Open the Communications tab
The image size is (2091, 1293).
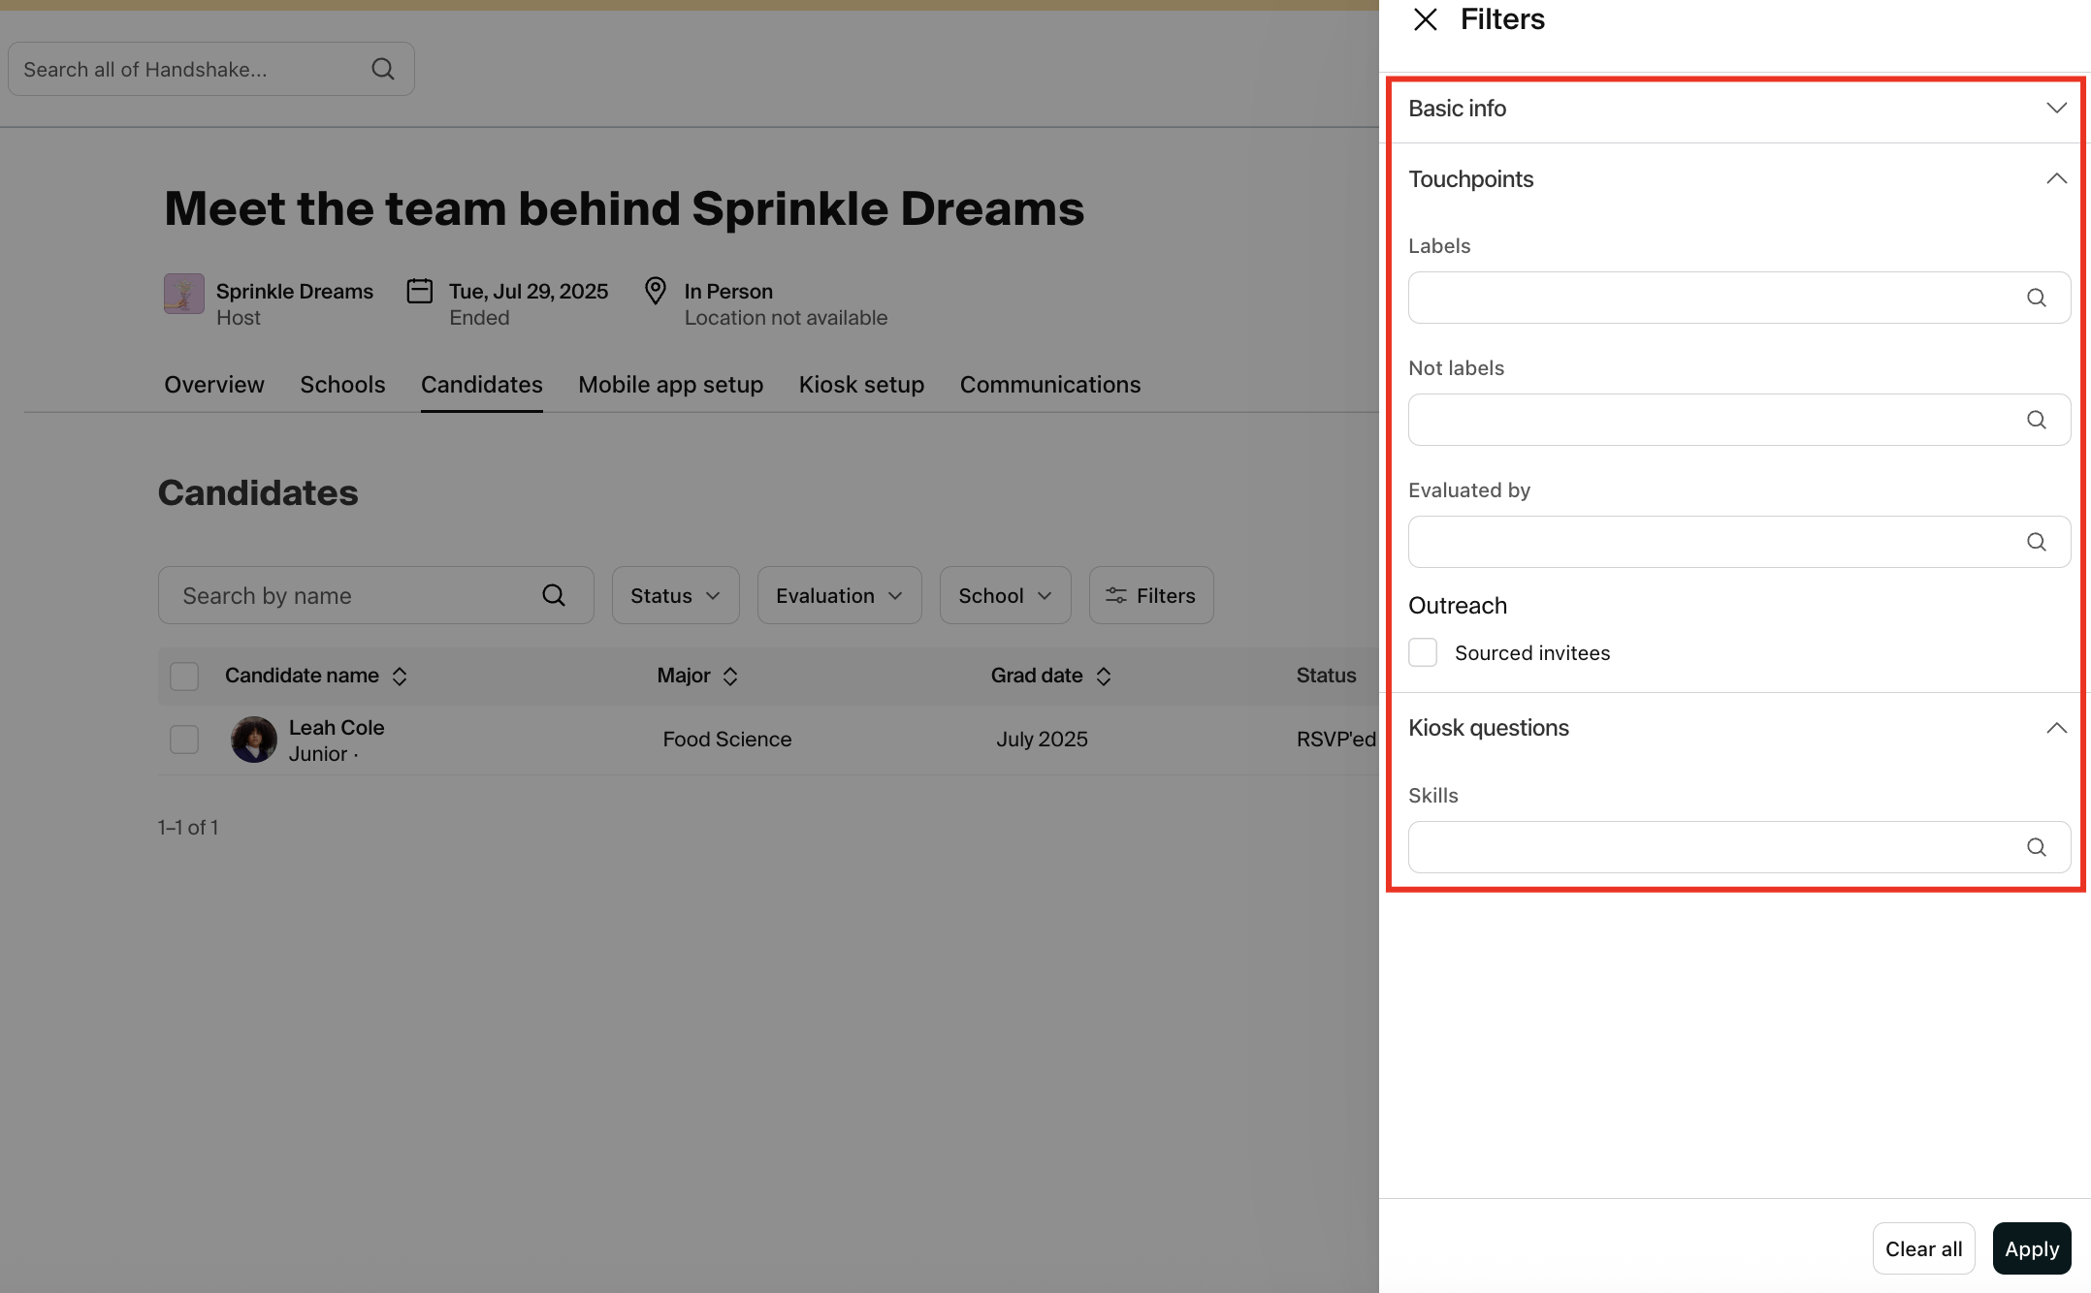[1049, 385]
